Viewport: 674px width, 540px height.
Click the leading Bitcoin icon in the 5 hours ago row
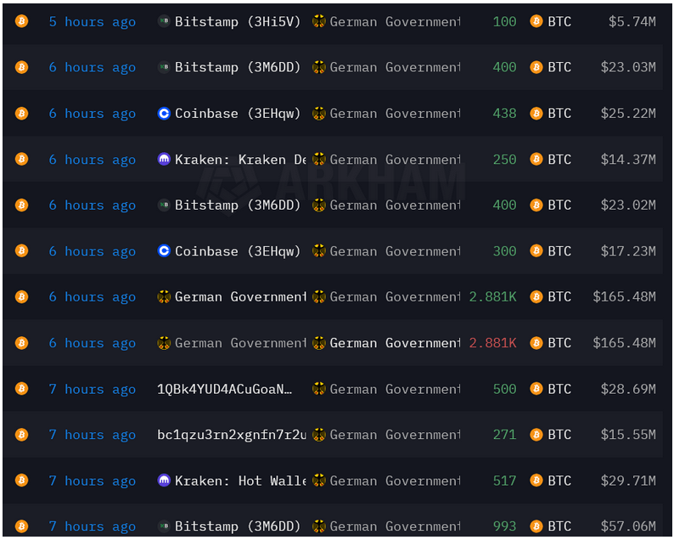click(x=21, y=21)
